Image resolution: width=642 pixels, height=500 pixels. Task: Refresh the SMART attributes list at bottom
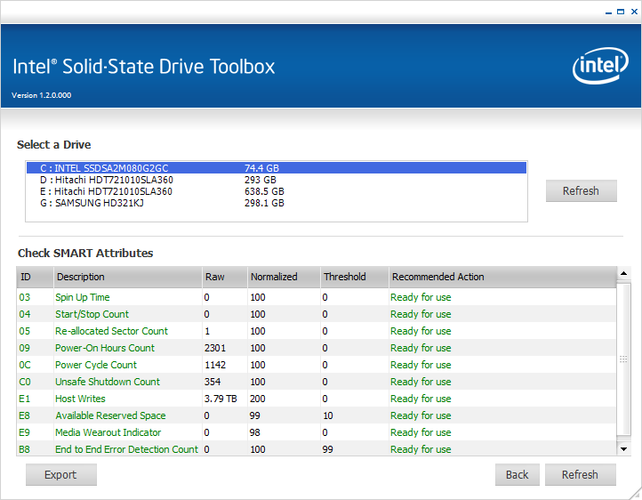(580, 474)
